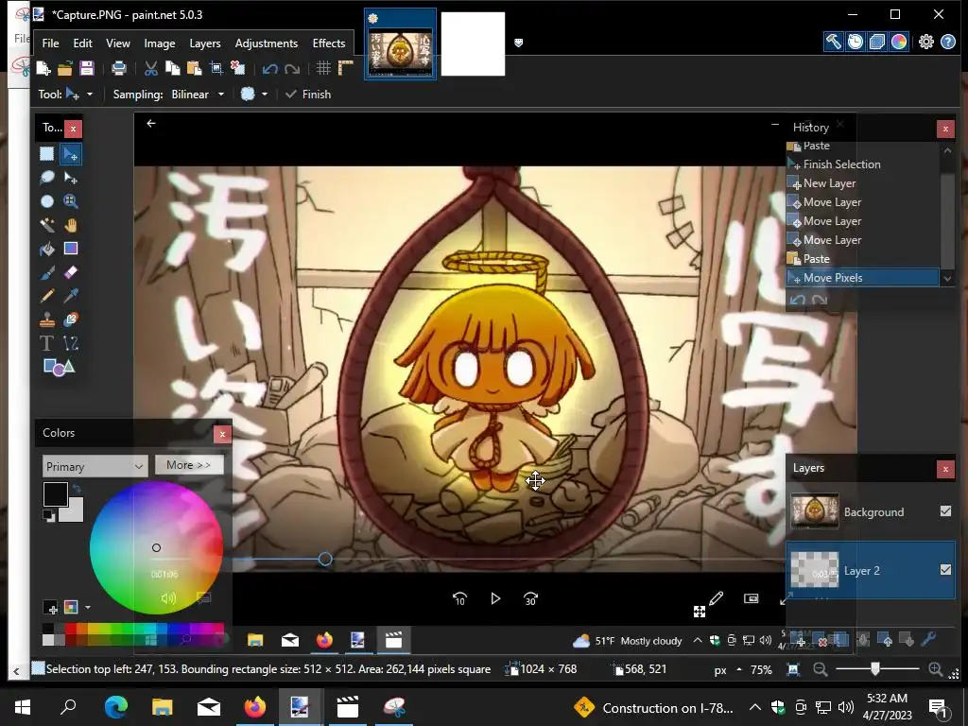Click the Undo arrow in main toolbar
The height and width of the screenshot is (726, 968).
(269, 68)
